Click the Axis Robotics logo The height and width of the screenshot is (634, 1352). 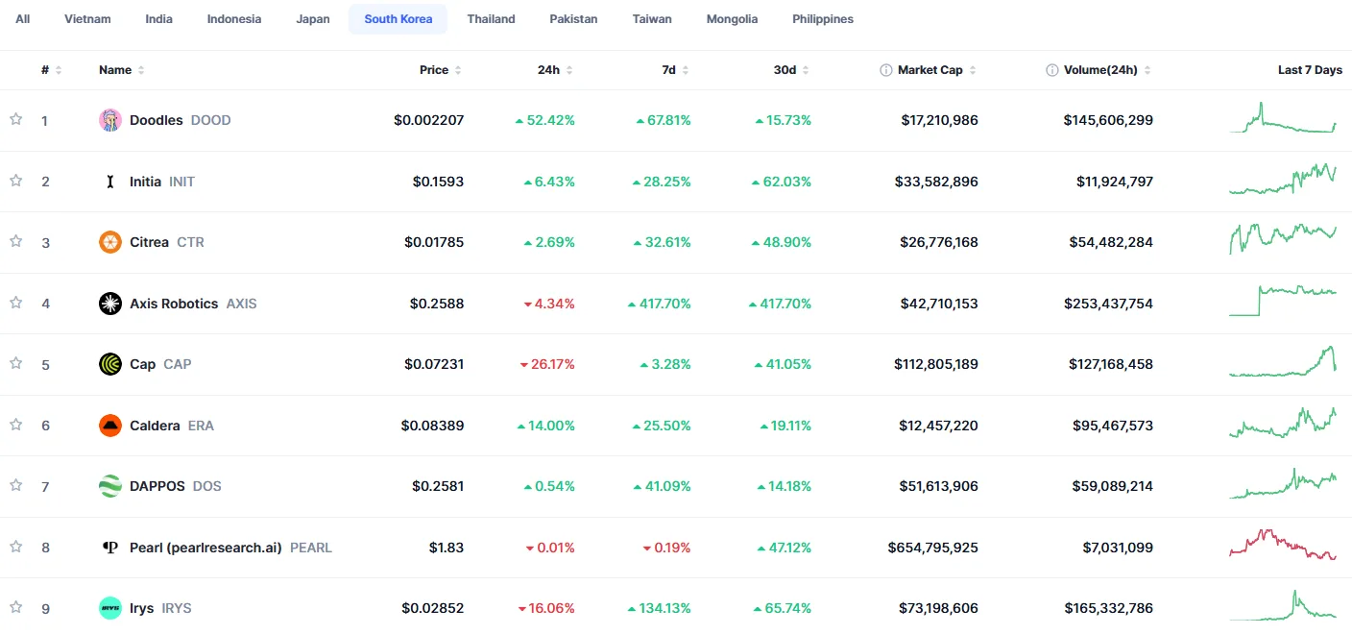110,304
